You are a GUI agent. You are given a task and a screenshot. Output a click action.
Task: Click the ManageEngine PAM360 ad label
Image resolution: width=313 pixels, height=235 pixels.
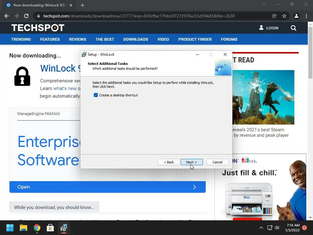tap(39, 114)
